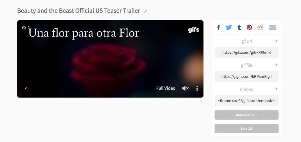Show help for gif url
This screenshot has height=142, width=301.
276,41
